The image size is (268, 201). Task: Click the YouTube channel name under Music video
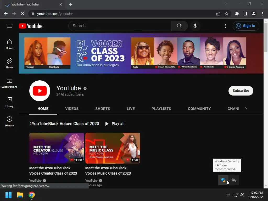coord(91,181)
